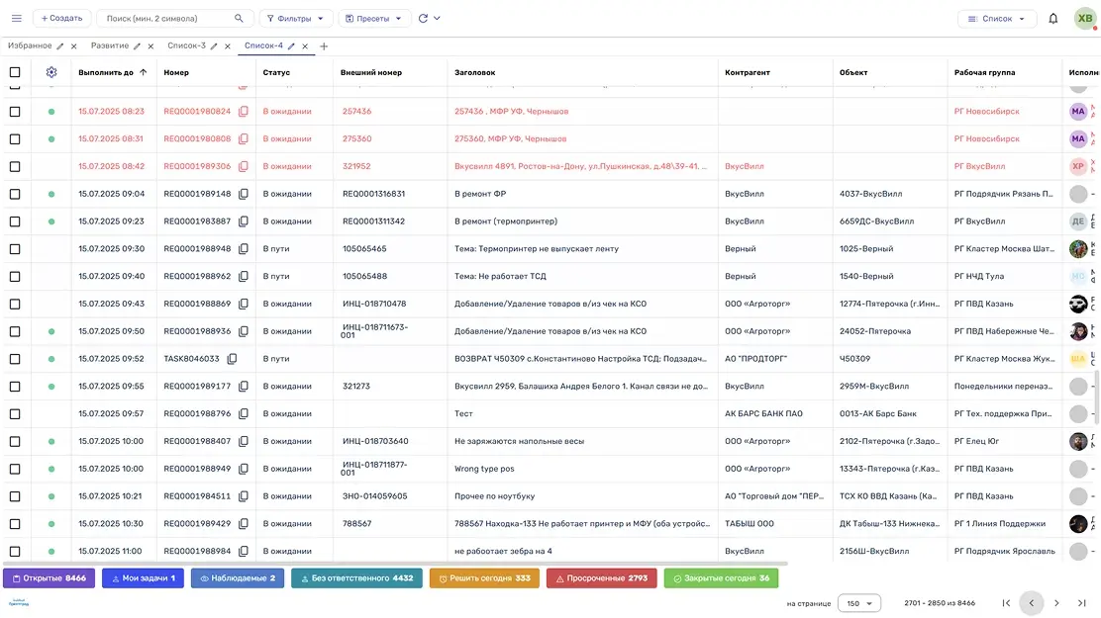Screen dimensions: 1101x618
Task: Check the row for REQ0001988962
Action: 15,277
